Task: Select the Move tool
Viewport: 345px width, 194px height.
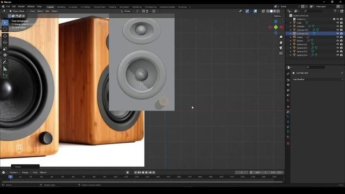Action: [x=5, y=36]
